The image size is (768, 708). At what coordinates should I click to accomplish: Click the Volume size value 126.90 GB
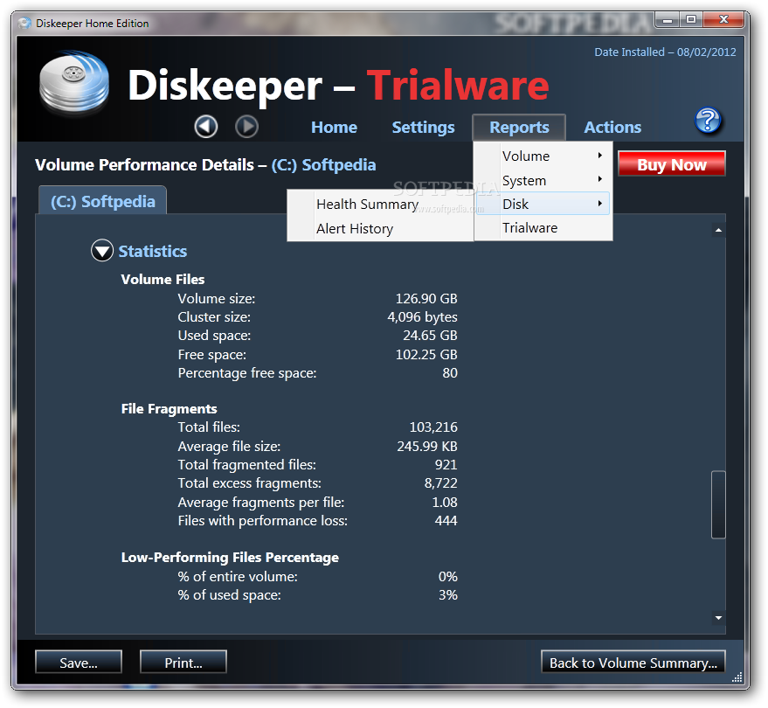pos(426,298)
